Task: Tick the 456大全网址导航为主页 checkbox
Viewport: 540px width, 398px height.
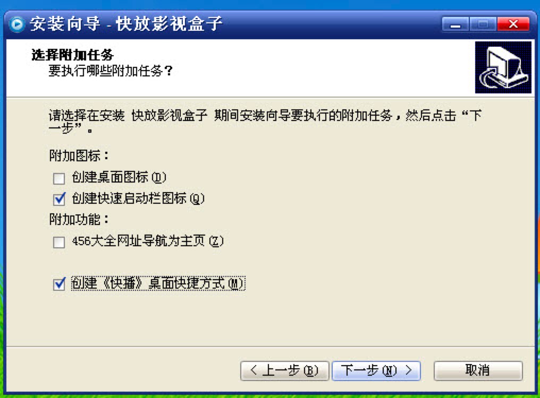Action: tap(59, 242)
